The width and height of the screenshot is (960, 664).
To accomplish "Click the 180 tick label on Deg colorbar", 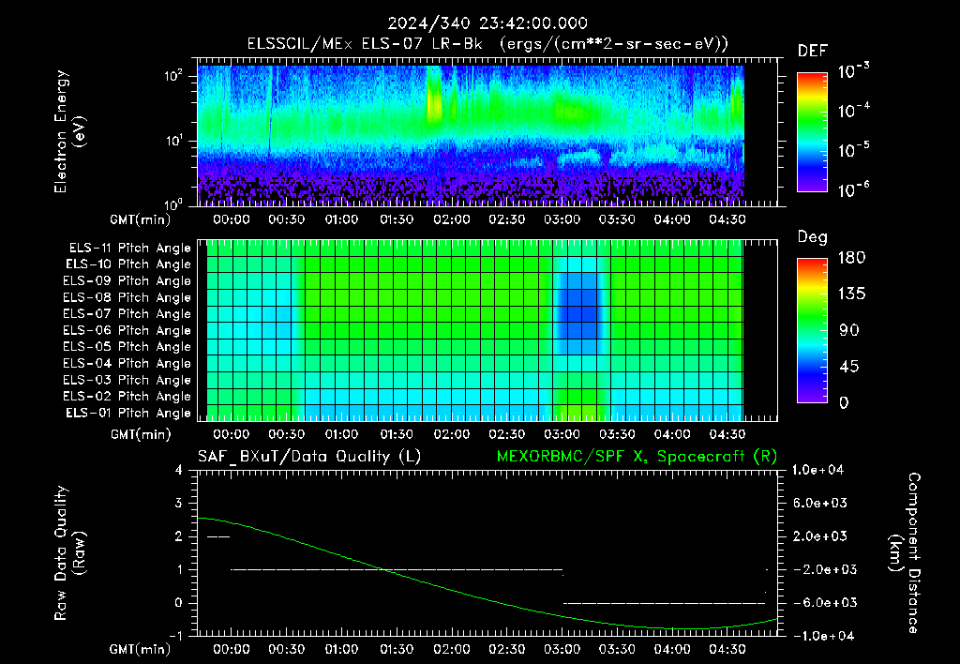I will click(x=851, y=258).
